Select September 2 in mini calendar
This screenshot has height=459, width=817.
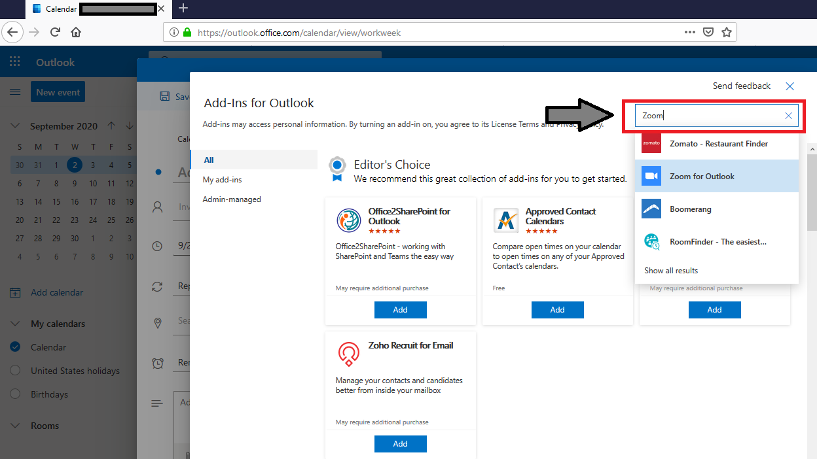click(x=75, y=165)
